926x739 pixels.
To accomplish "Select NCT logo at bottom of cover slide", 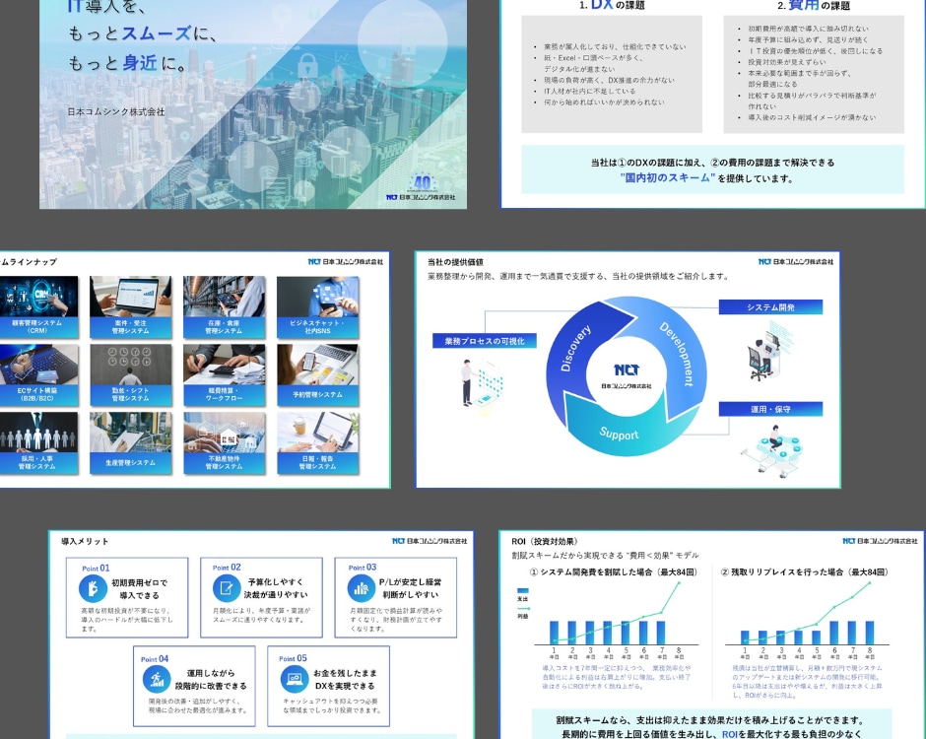I will (420, 197).
